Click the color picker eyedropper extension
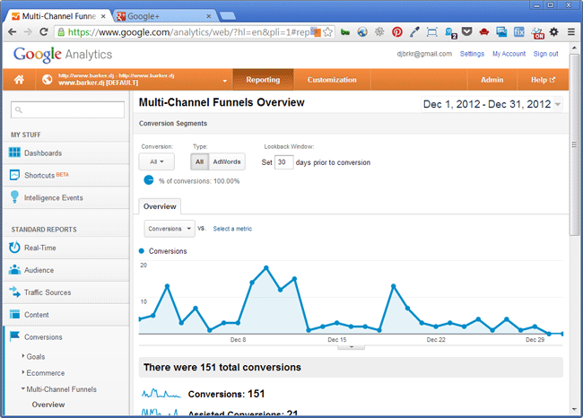583x418 pixels. [x=414, y=32]
